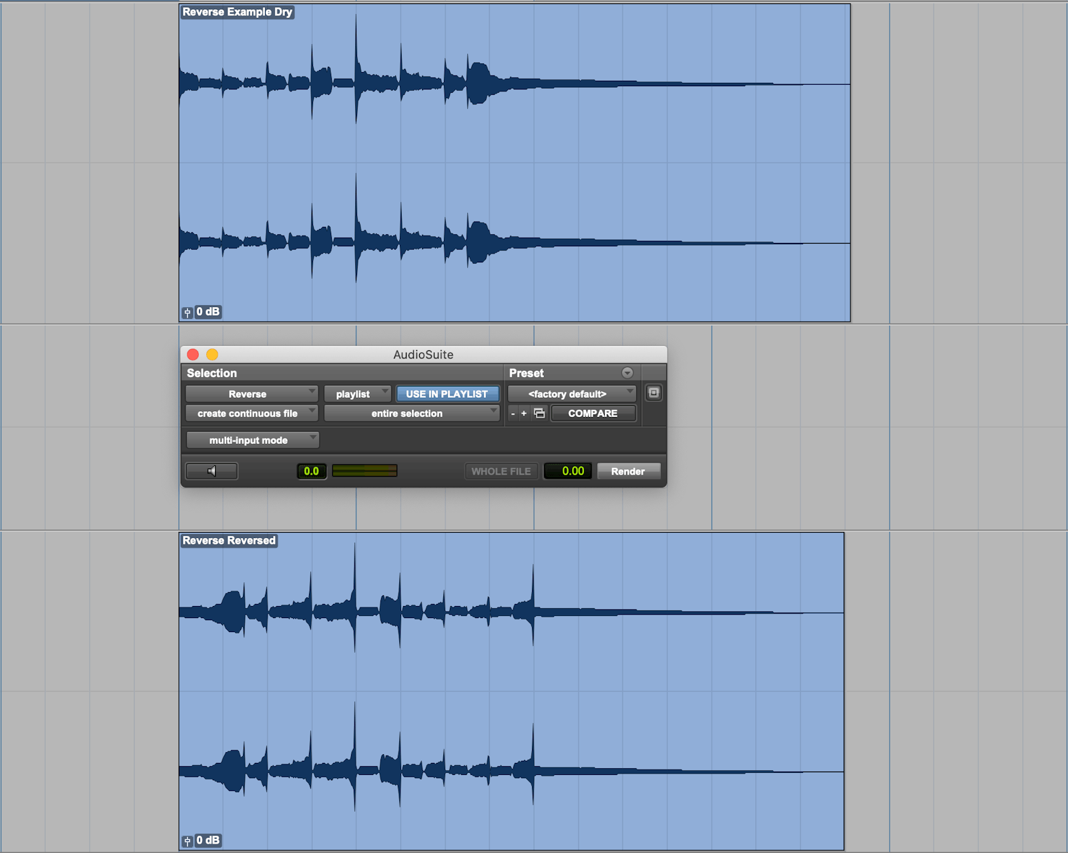Click the green preview level meter
Viewport: 1068px width, 853px height.
pyautogui.click(x=364, y=471)
